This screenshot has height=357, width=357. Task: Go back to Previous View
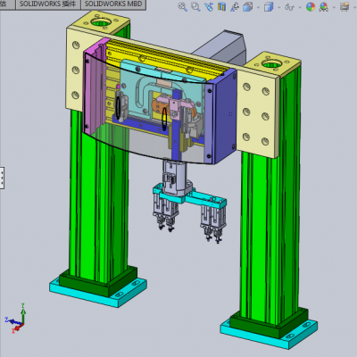(209, 6)
